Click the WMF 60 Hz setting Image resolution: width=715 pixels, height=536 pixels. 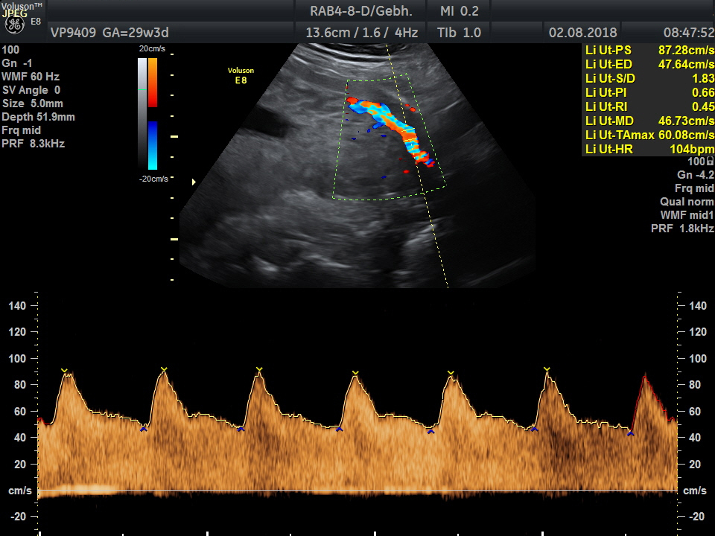[x=31, y=77]
